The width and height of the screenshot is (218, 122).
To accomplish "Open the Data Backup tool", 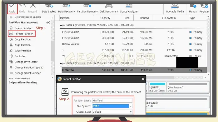I will point(49,9).
